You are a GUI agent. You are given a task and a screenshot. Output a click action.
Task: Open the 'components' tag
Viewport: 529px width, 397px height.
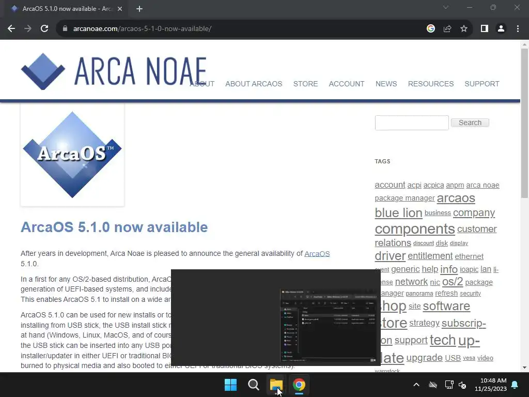tap(415, 229)
